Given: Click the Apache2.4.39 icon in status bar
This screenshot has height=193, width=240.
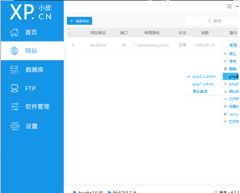Looking at the screenshot, I should pyautogui.click(x=75, y=191).
